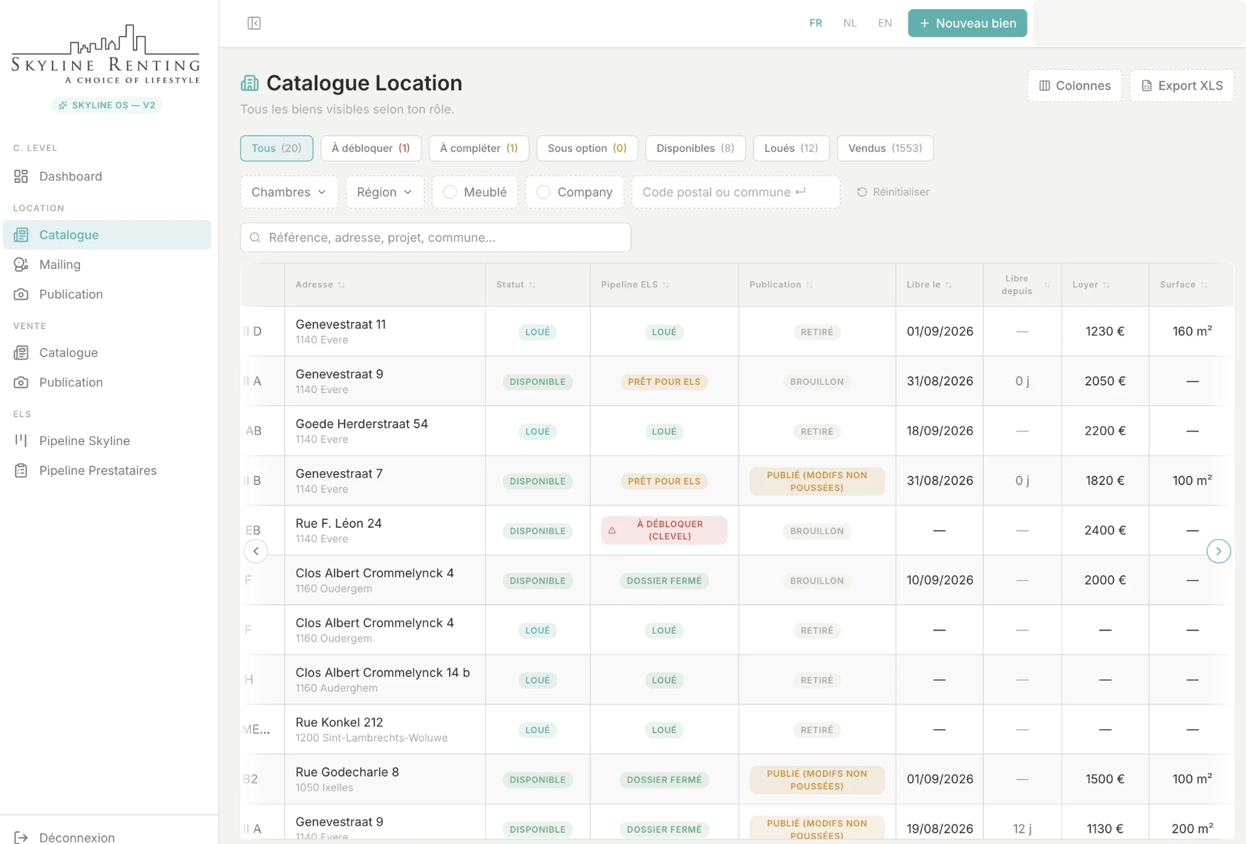Click the Réinitialiser filters link
The width and height of the screenshot is (1246, 844).
coord(893,192)
